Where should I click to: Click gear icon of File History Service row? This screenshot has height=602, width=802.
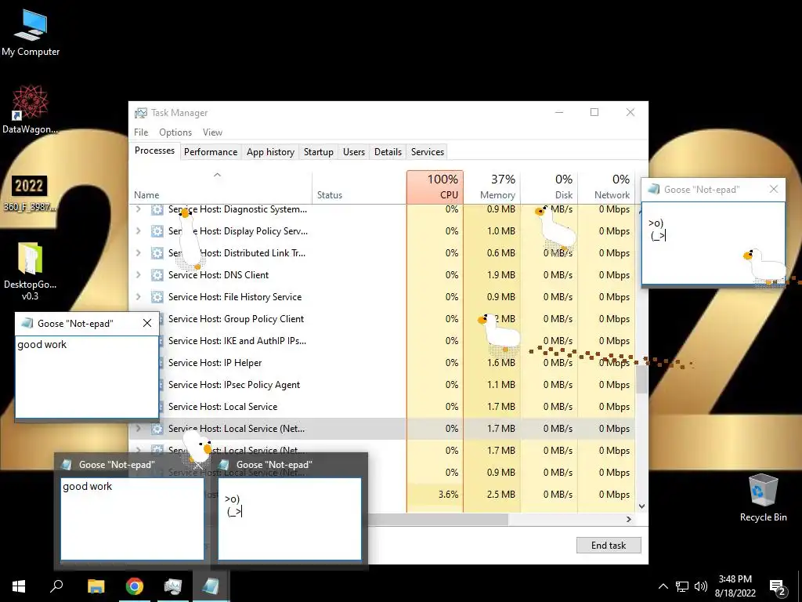tap(157, 297)
